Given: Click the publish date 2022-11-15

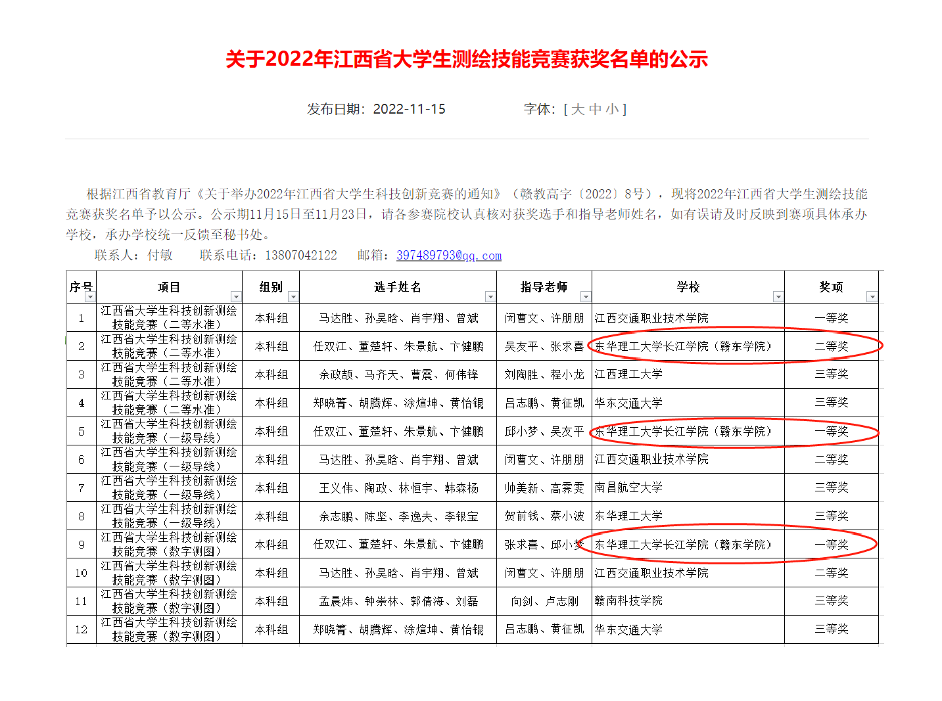Looking at the screenshot, I should (x=409, y=109).
